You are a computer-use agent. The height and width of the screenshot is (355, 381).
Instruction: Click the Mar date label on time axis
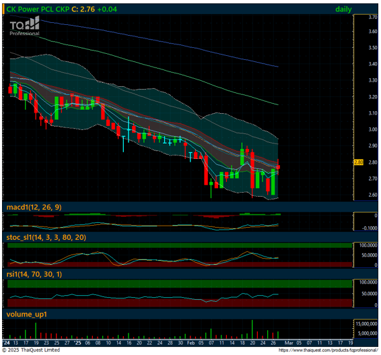point(289,343)
